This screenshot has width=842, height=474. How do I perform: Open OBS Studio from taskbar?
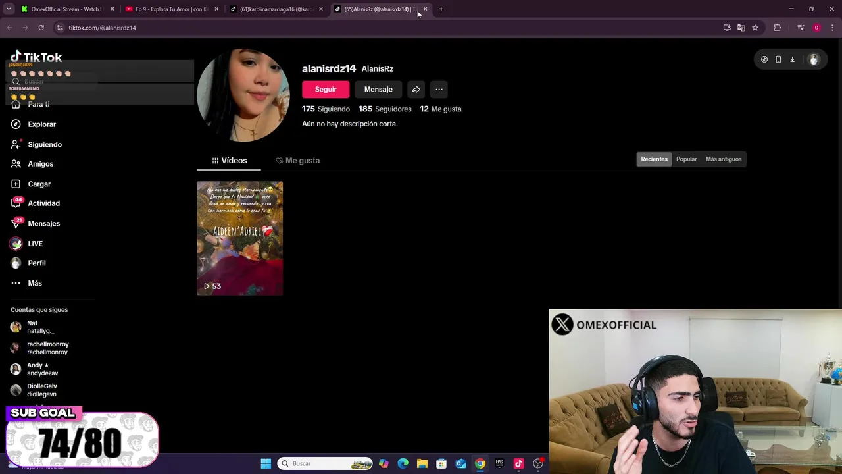point(538,464)
